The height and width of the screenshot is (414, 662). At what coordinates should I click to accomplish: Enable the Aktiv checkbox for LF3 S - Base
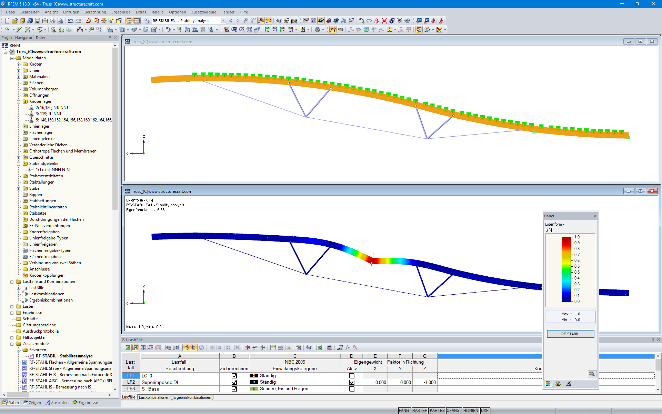coord(351,388)
